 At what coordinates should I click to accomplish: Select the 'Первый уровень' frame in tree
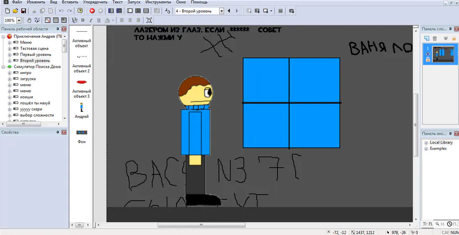[x=36, y=55]
